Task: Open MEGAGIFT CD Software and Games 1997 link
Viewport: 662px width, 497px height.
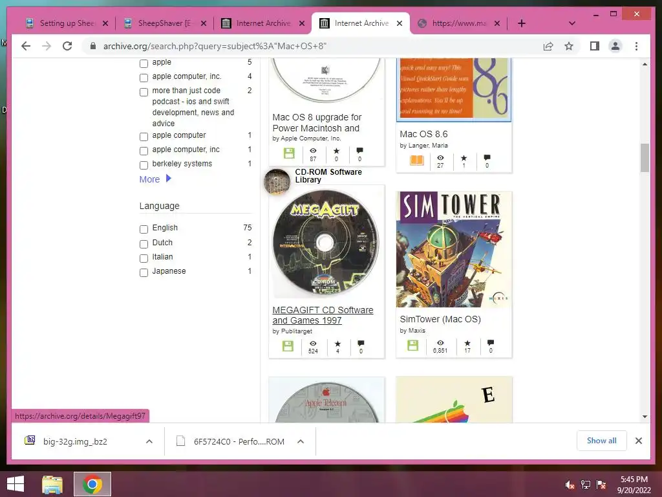Action: coord(323,315)
